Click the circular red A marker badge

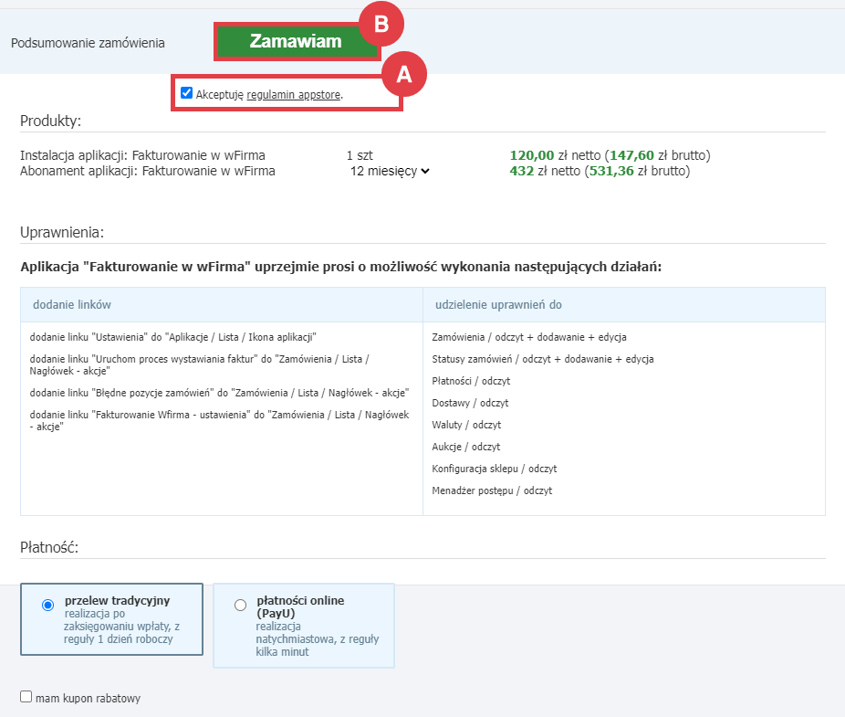405,74
